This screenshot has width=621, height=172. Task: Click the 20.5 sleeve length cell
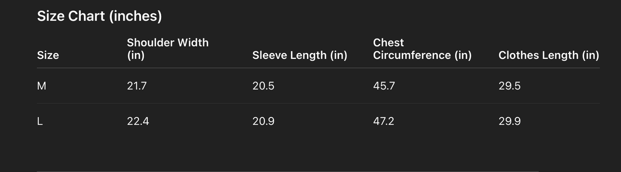pyautogui.click(x=263, y=86)
